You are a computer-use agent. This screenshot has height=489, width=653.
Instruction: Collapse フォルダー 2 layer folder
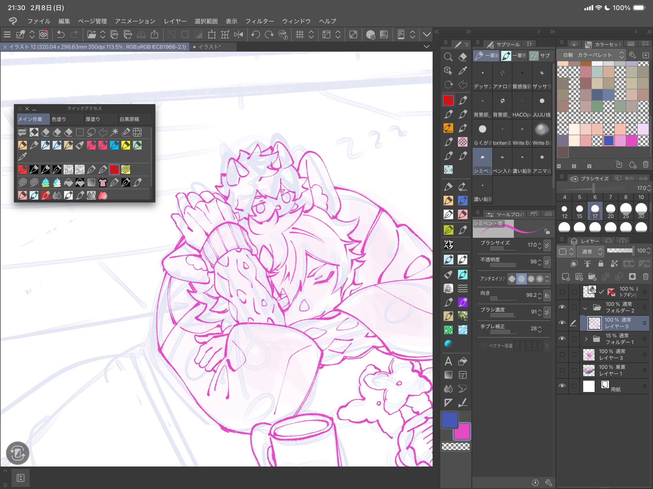point(585,308)
